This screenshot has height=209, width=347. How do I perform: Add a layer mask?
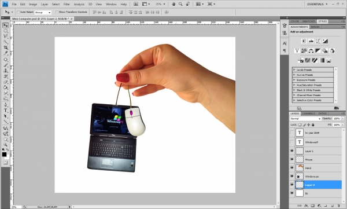tap(312, 206)
